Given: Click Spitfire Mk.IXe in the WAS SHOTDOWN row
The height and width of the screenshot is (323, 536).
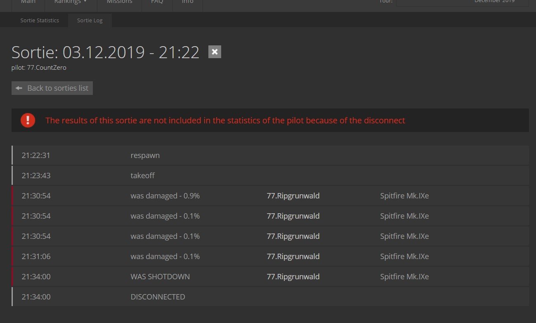Looking at the screenshot, I should [x=404, y=277].
